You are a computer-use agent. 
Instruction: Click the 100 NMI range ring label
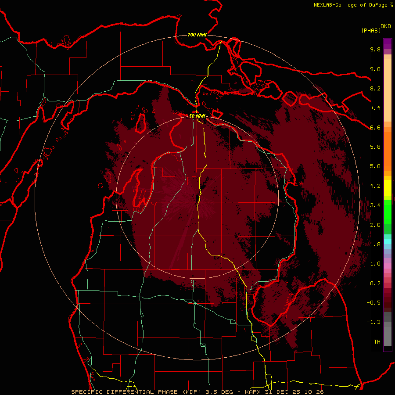coord(197,35)
